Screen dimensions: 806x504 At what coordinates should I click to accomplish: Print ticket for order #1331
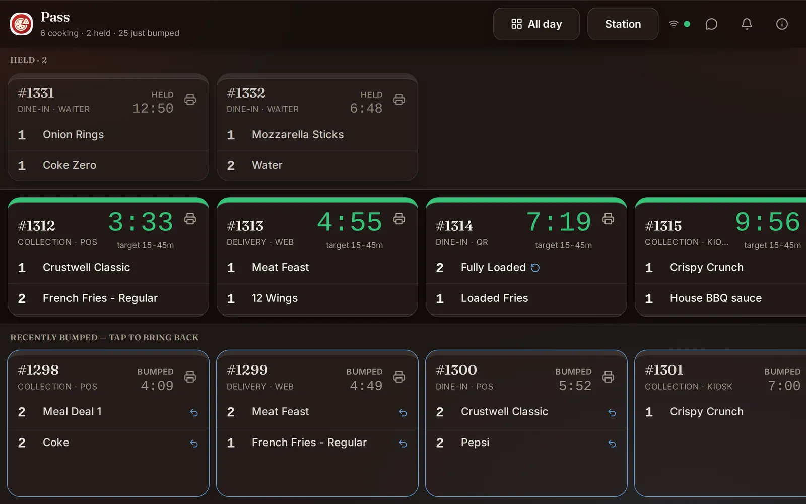pyautogui.click(x=190, y=100)
